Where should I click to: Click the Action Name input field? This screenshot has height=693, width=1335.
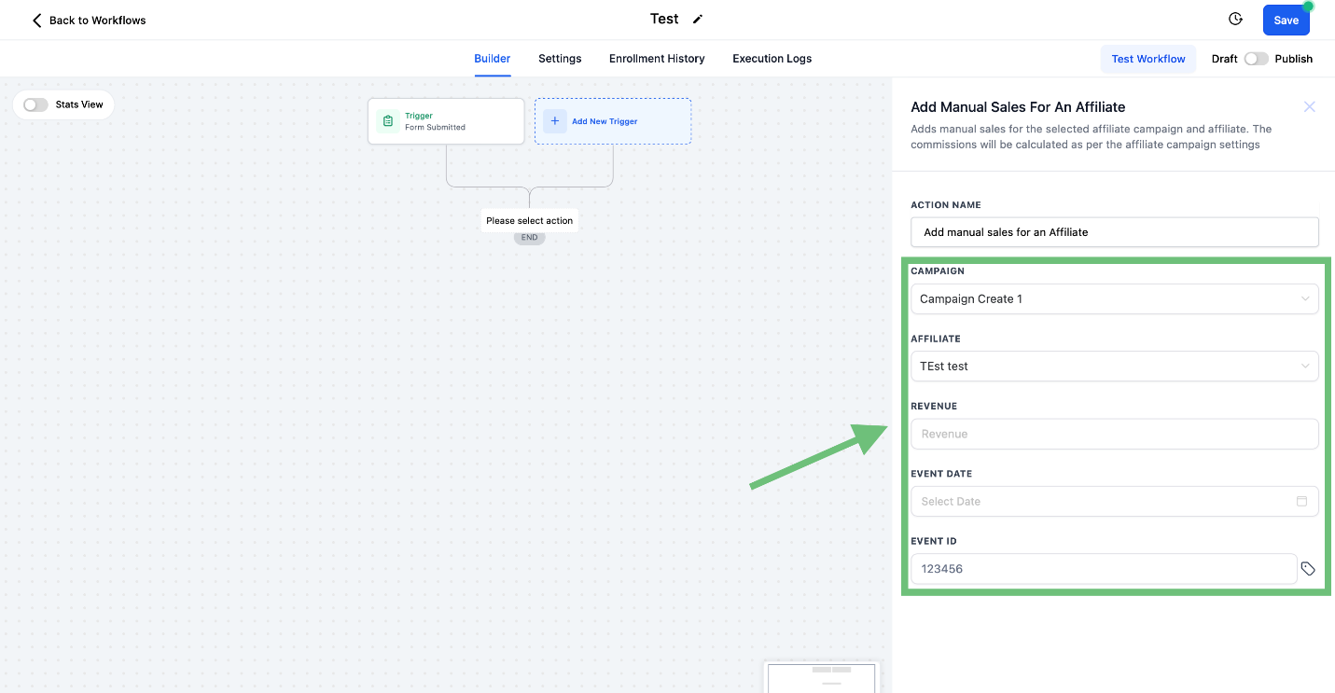pyautogui.click(x=1115, y=232)
